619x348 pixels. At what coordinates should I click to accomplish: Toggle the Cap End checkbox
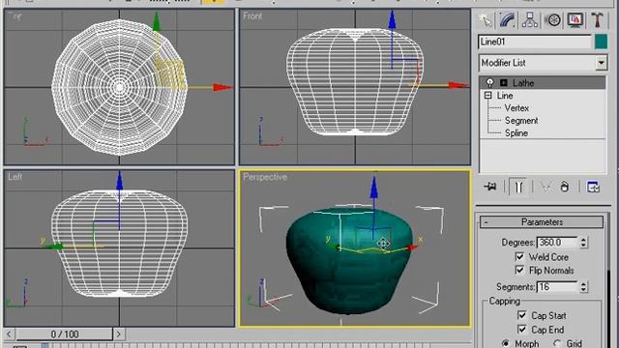tap(522, 330)
